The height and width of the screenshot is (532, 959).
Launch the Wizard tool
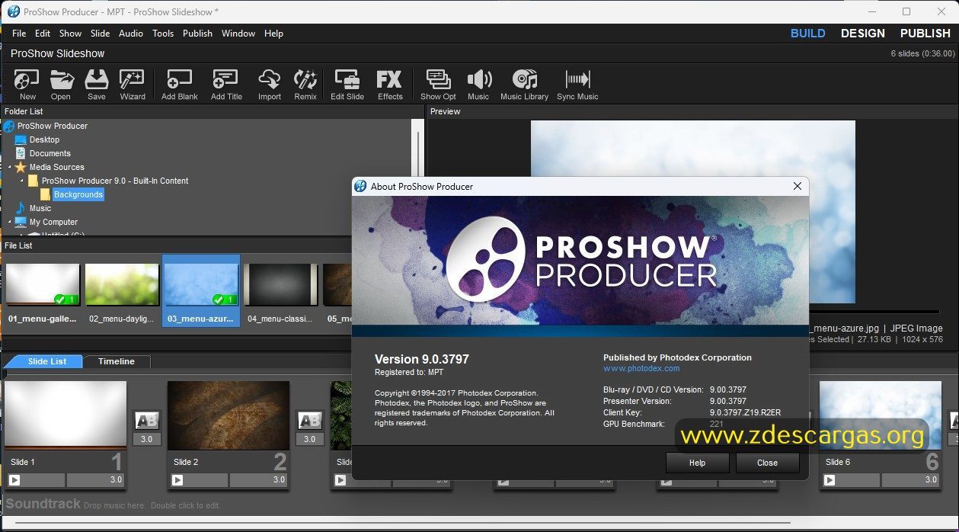coord(133,84)
